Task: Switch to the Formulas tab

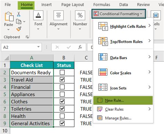Action: tap(102, 5)
